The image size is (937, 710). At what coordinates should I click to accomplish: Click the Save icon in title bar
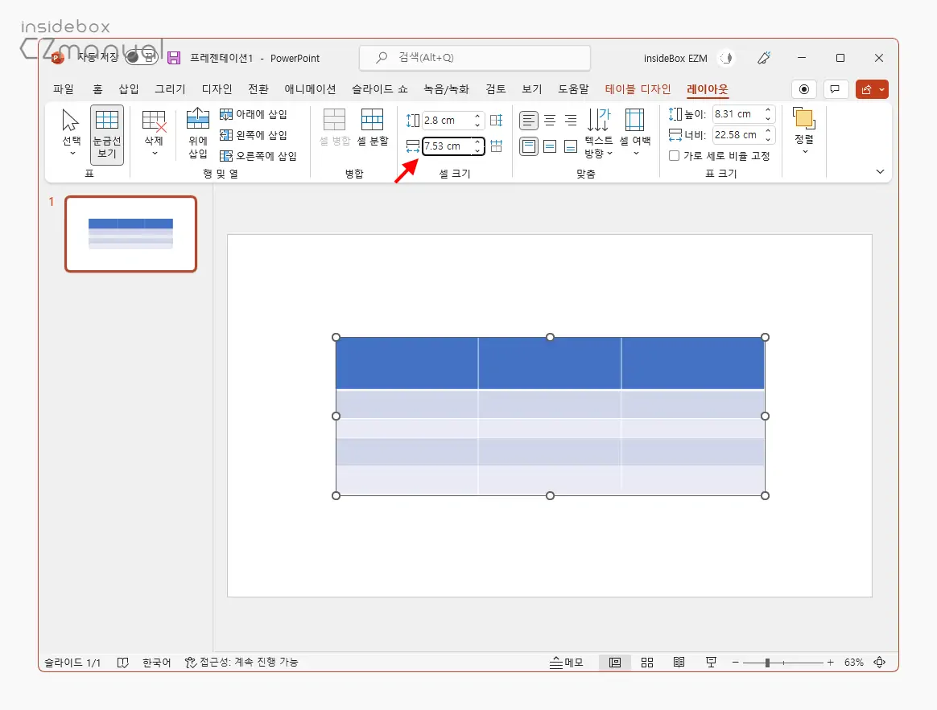point(173,58)
